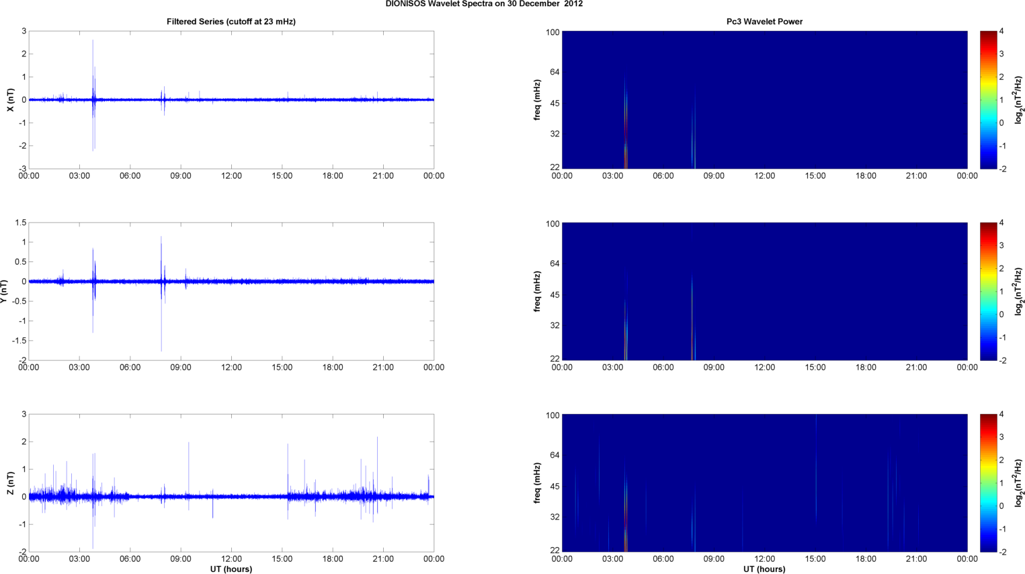Click the 64 frequency tick on the top spectrogram
1025x574 pixels.
pos(554,72)
